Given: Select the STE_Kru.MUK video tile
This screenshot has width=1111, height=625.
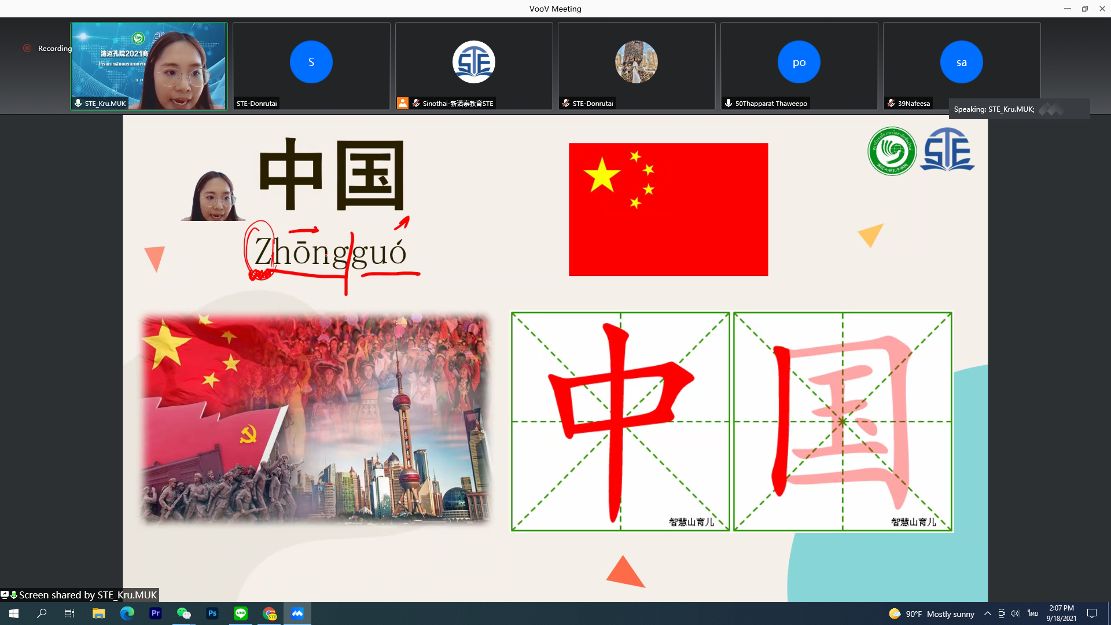Looking at the screenshot, I should pos(149,66).
